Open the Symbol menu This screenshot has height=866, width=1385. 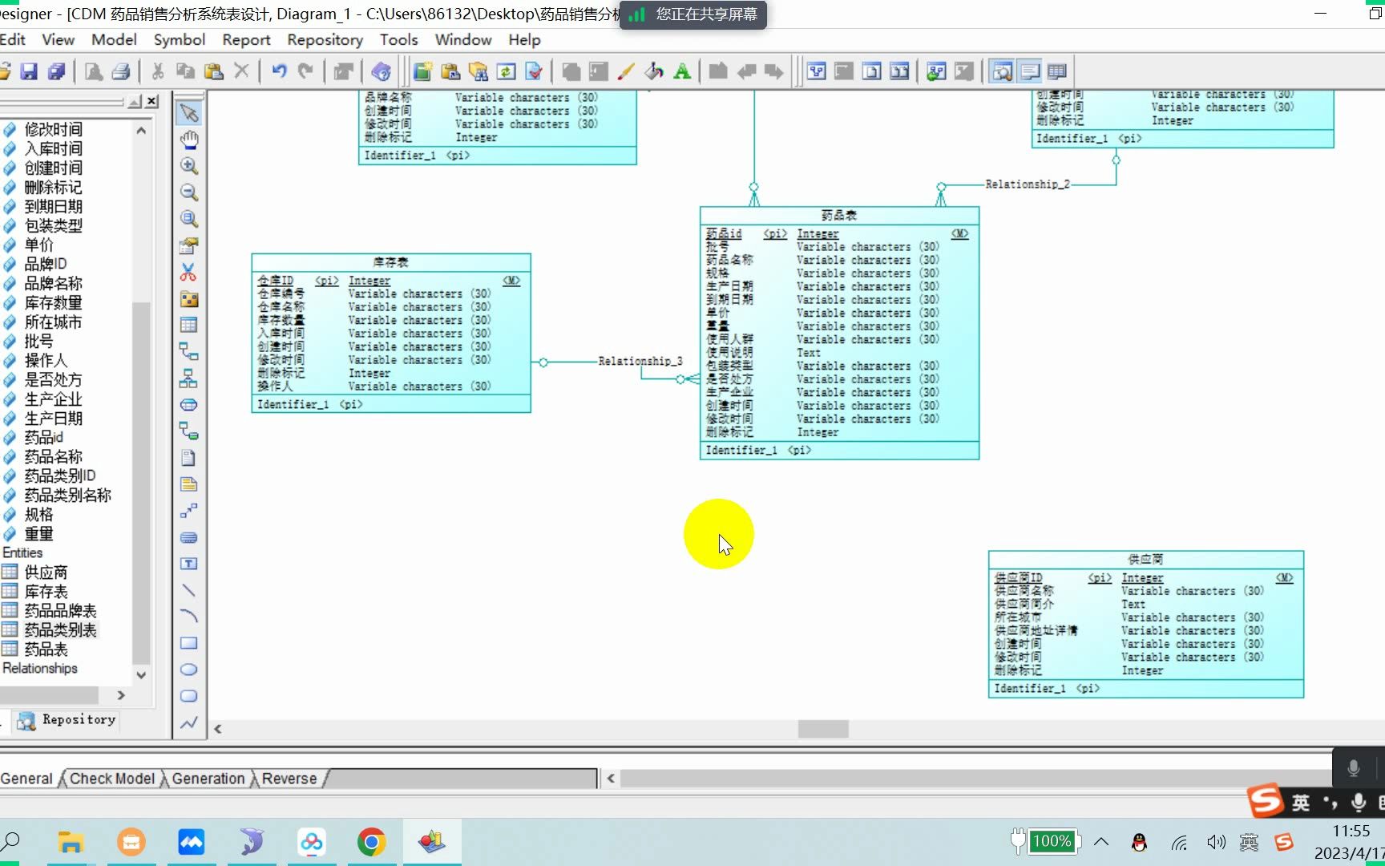180,39
